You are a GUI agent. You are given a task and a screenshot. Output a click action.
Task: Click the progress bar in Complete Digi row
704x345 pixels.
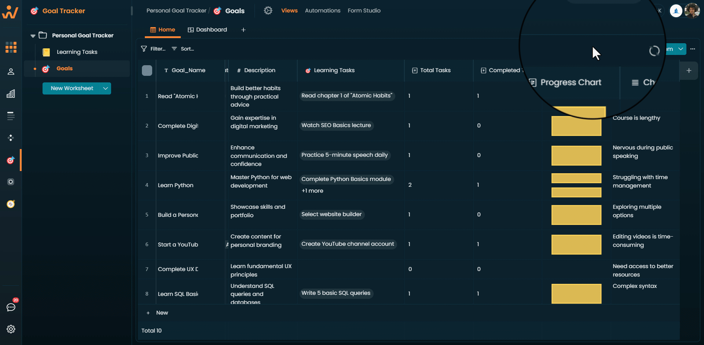point(576,126)
